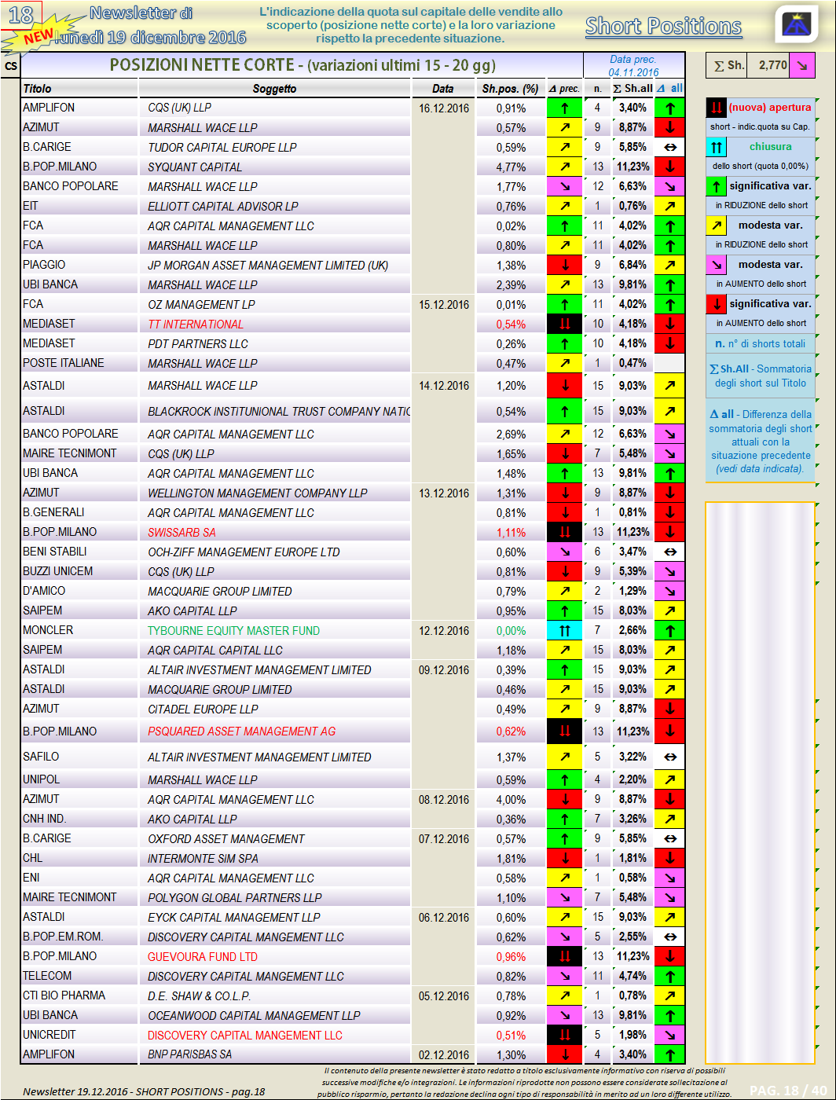836x1100 pixels.
Task: Click yellow 'modesta var.' riduzione legend arrow
Action: (x=716, y=225)
